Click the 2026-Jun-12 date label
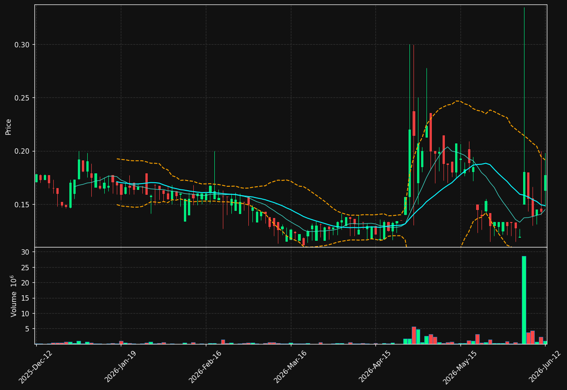Viewport: 567px width, 390px height. pyautogui.click(x=545, y=367)
